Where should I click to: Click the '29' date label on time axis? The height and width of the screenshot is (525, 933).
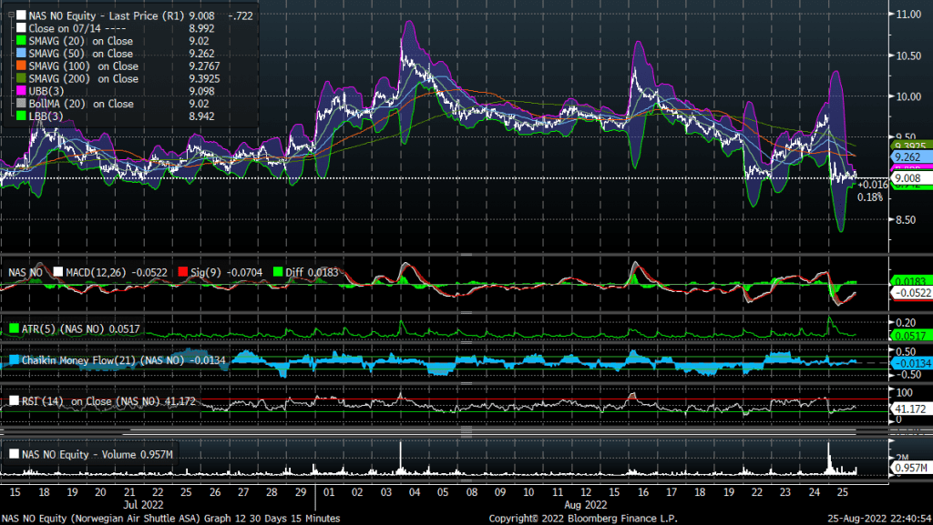click(301, 492)
